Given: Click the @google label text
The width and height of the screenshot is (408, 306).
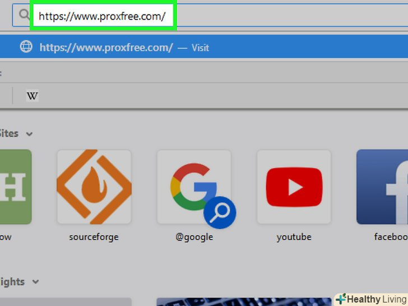Looking at the screenshot, I should [194, 237].
